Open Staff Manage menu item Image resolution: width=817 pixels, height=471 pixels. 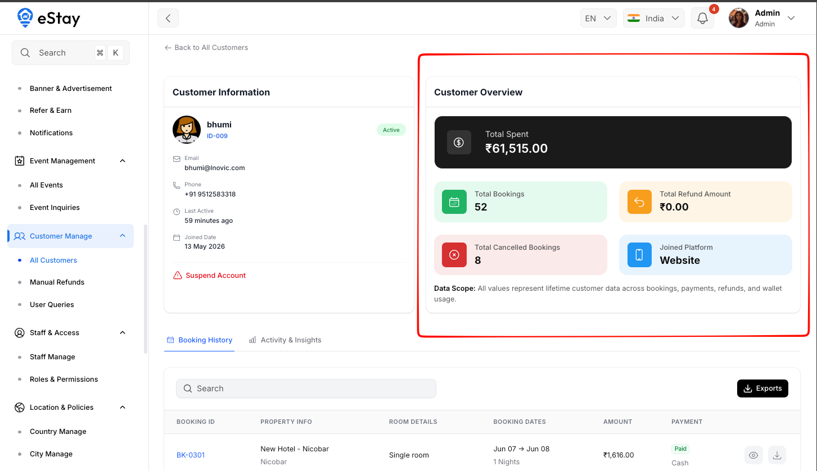[52, 357]
